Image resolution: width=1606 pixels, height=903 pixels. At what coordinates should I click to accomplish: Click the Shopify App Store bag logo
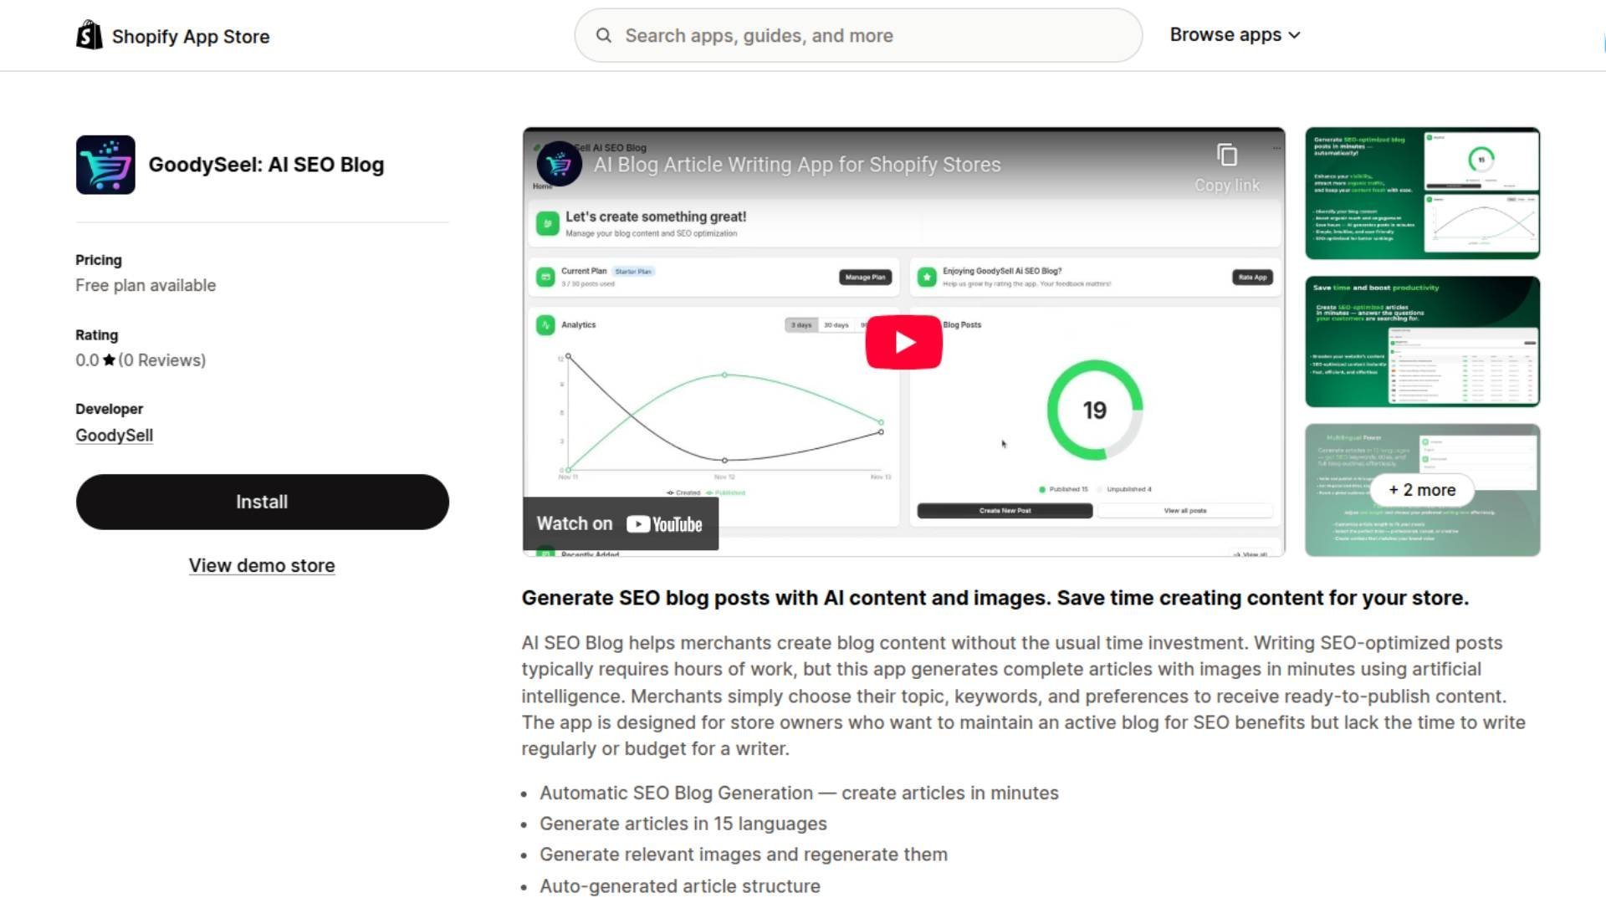point(88,35)
